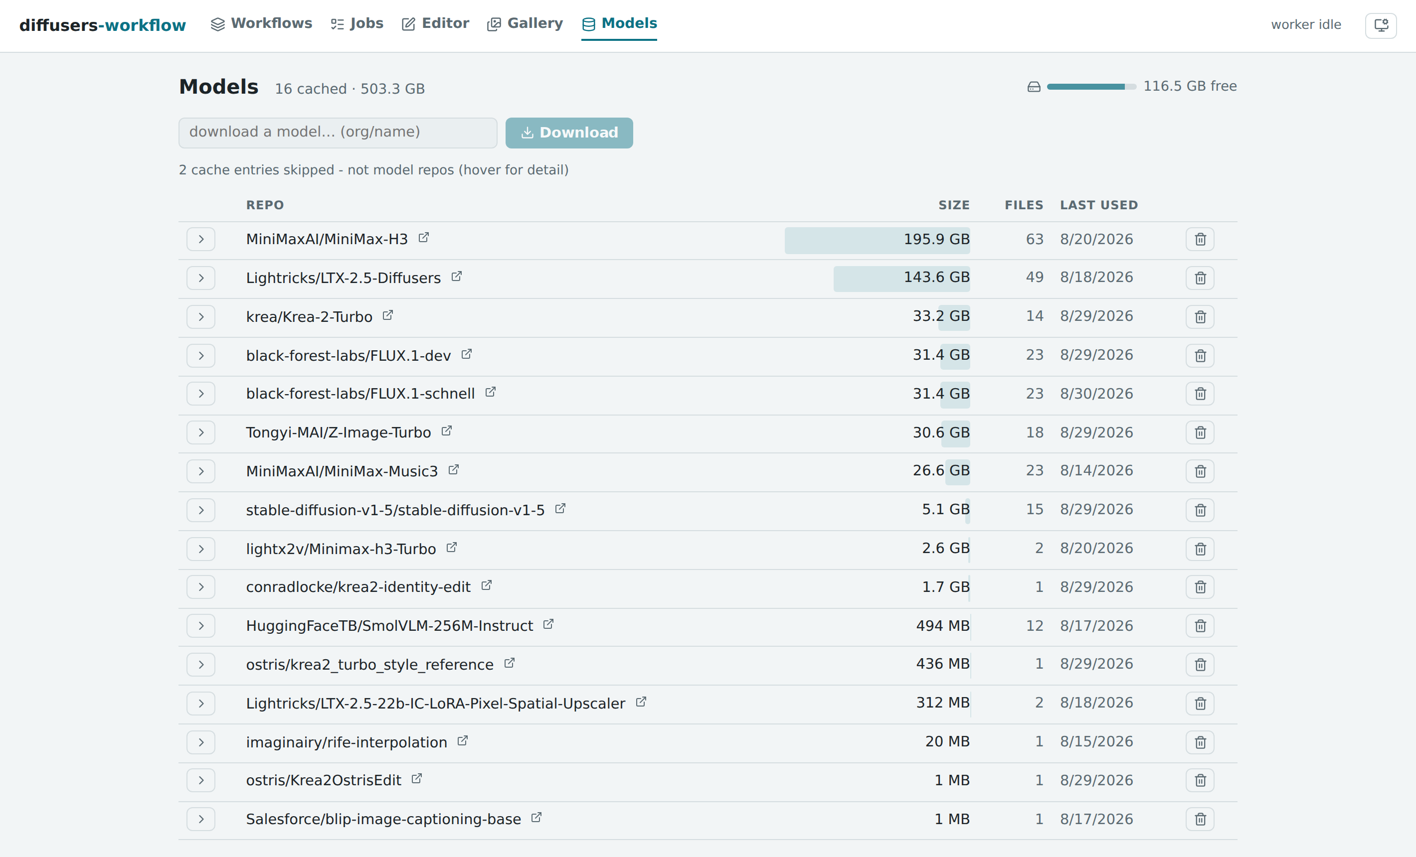Delete imaginairy/rife-interpolation model
This screenshot has width=1416, height=857.
[x=1200, y=742]
